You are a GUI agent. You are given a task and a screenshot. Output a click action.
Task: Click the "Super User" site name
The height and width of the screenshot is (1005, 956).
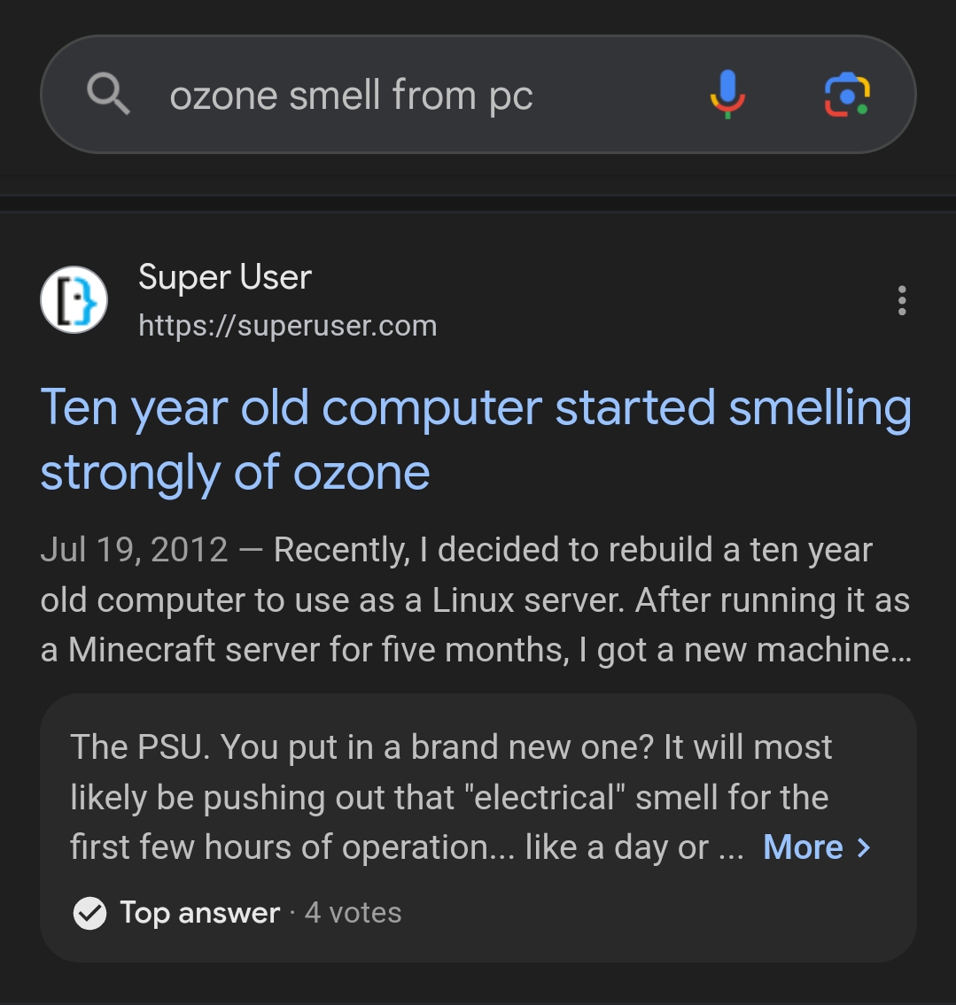point(225,277)
